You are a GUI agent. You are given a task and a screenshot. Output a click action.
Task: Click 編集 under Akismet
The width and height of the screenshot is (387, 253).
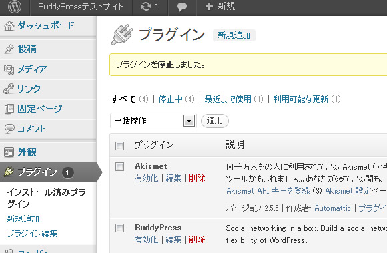coord(173,178)
